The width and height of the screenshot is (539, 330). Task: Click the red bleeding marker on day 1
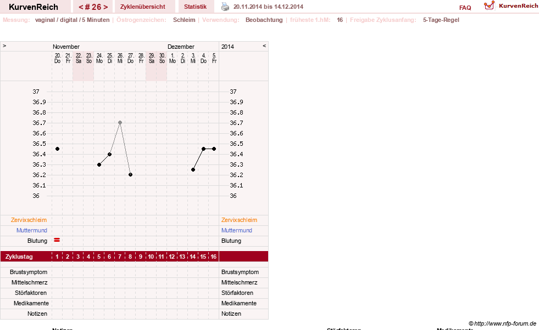[x=57, y=240]
